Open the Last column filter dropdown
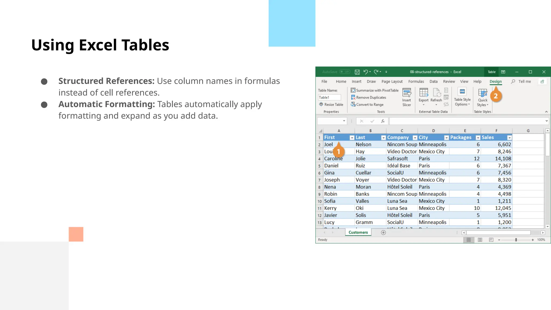Viewport: 551px width, 310px height. click(x=383, y=138)
